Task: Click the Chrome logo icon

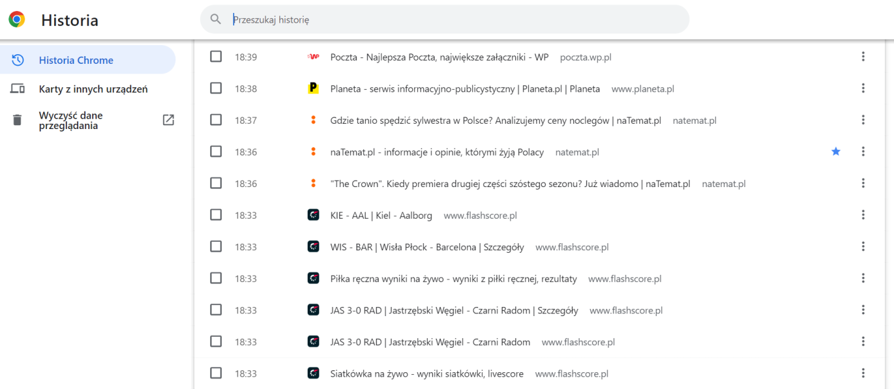Action: tap(17, 19)
